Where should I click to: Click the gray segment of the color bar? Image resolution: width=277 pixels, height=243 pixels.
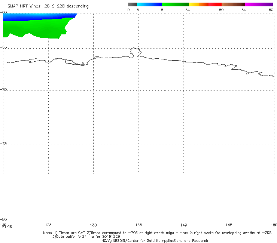pos(132,4)
